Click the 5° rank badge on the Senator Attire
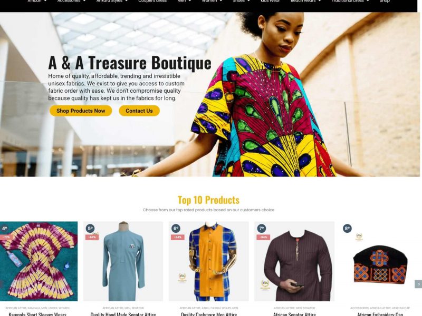 click(x=90, y=229)
